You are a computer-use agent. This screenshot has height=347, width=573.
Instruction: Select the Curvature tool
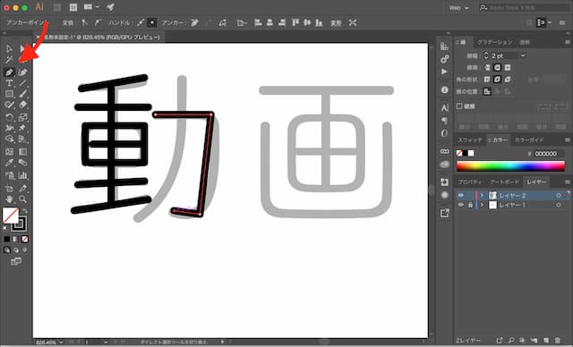(22, 72)
